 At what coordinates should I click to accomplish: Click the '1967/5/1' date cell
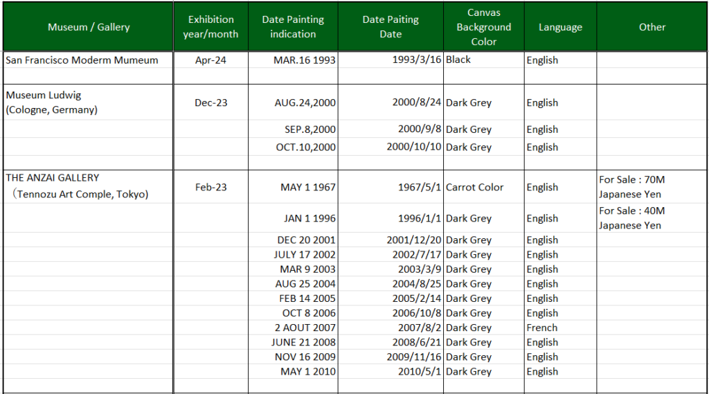(x=391, y=187)
